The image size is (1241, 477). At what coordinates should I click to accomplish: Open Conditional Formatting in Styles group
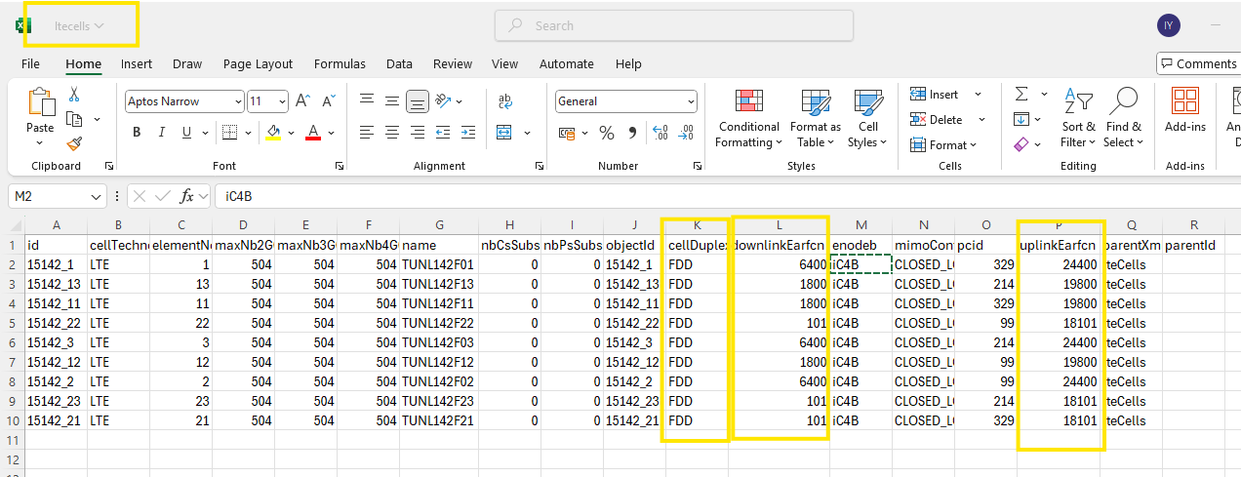pos(748,119)
